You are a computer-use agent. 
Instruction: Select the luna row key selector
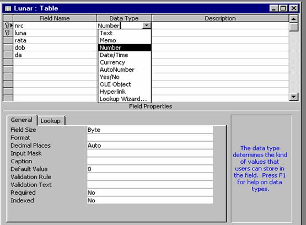click(8, 33)
